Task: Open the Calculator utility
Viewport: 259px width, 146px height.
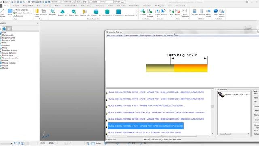Action: 194,12
